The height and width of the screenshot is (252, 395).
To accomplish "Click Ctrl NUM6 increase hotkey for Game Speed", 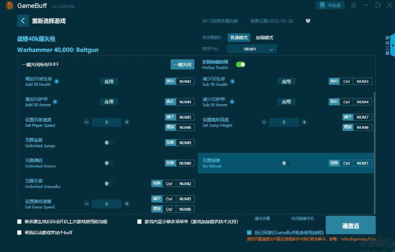I will 173,209.
